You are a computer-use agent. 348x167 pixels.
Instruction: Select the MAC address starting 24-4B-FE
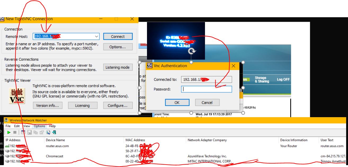pos(139,146)
